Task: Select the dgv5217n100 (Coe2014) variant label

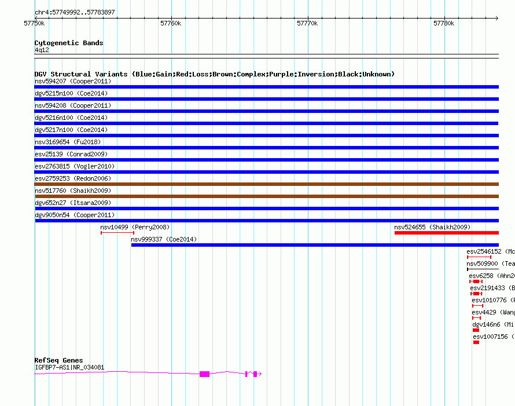Action: (71, 130)
